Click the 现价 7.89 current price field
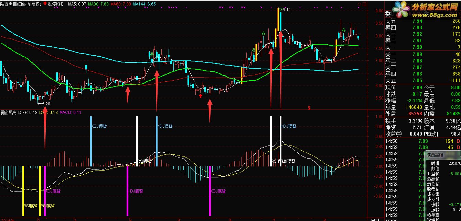 404,88
